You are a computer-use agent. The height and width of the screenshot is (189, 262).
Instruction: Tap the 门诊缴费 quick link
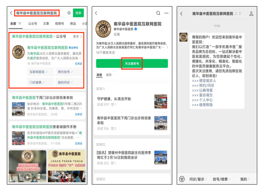click(40, 82)
